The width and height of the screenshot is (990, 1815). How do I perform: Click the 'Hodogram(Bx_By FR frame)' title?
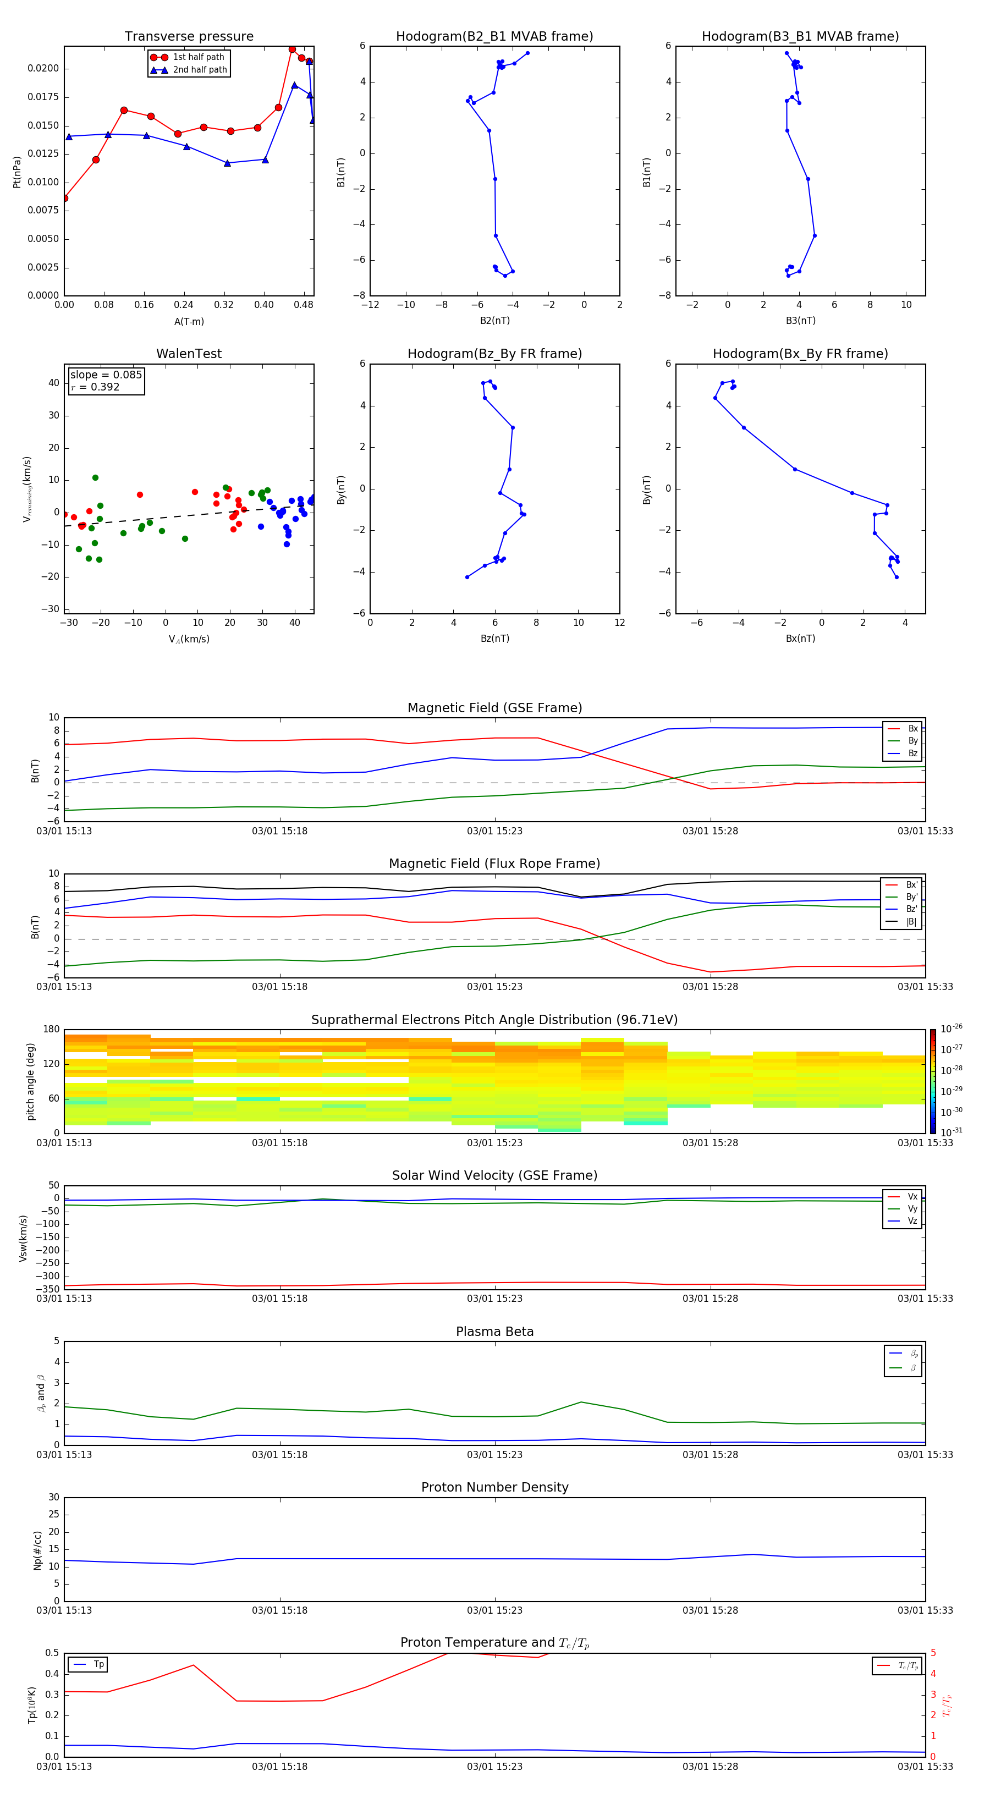(800, 354)
